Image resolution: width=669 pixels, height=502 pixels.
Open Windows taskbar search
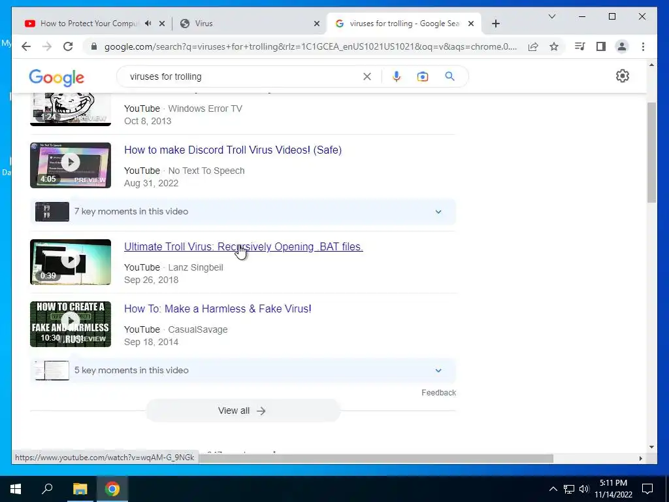tap(47, 489)
